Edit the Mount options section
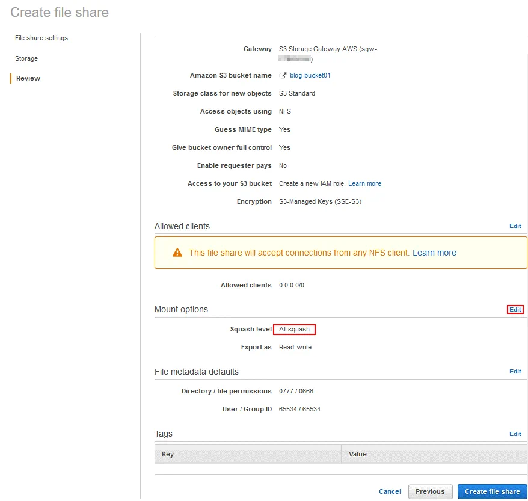This screenshot has width=528, height=501. (515, 309)
